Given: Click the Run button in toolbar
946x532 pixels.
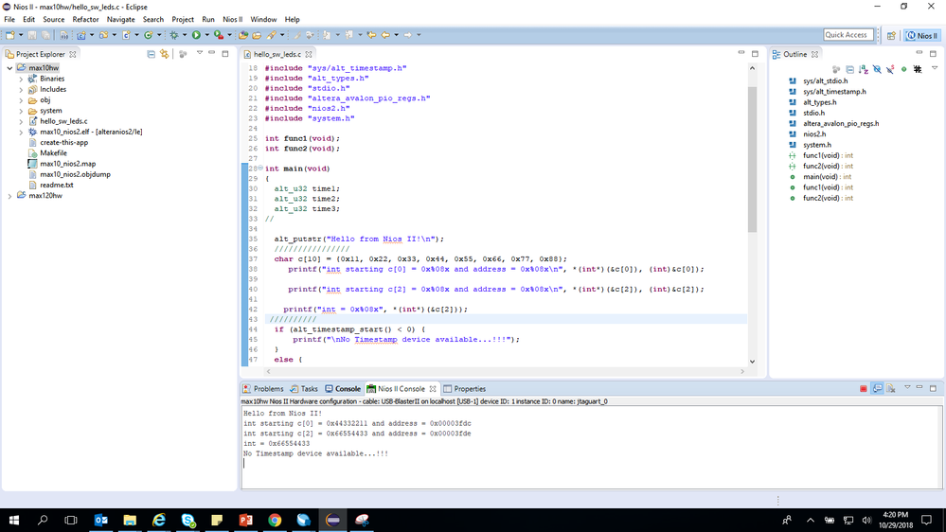Looking at the screenshot, I should (x=196, y=35).
